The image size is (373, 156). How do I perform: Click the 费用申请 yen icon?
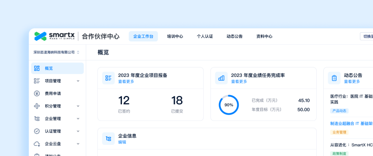tap(37, 94)
